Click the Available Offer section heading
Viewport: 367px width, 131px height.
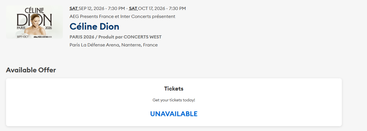(x=31, y=70)
